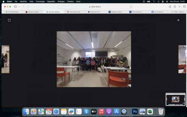187x117 pixels.
Task: Launch Photoshop from the Dock
Action: point(135,111)
